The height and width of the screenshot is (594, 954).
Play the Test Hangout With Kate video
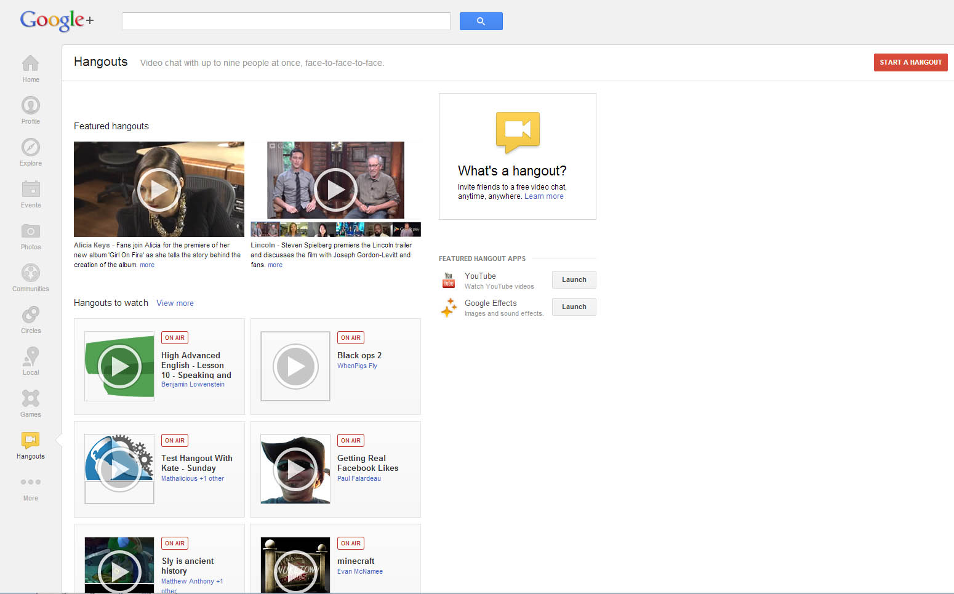(119, 469)
